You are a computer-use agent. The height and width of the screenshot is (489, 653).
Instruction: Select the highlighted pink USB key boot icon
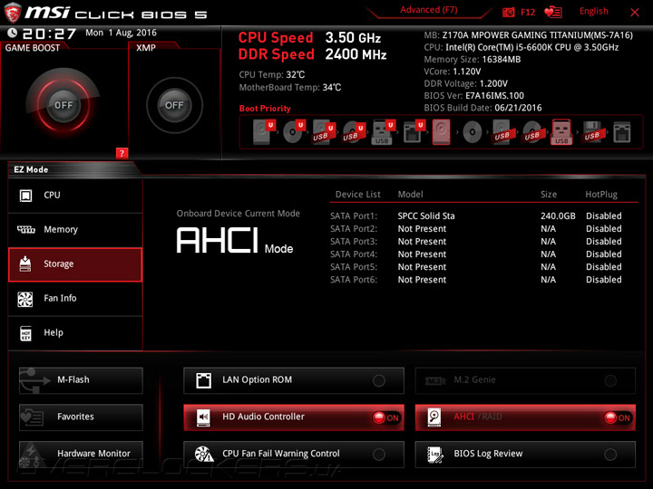pos(561,132)
